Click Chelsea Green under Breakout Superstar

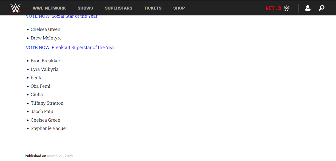[45, 120]
